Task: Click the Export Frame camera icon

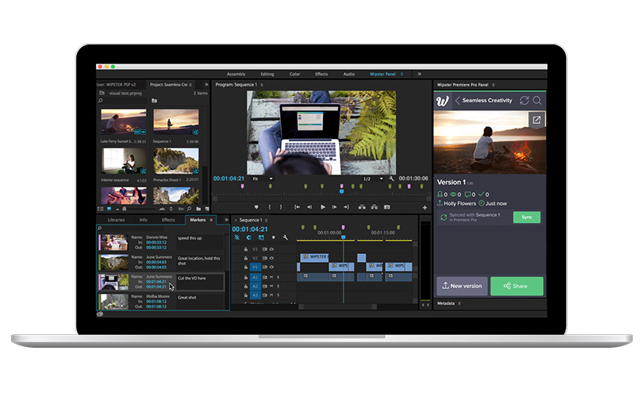Action: click(387, 207)
